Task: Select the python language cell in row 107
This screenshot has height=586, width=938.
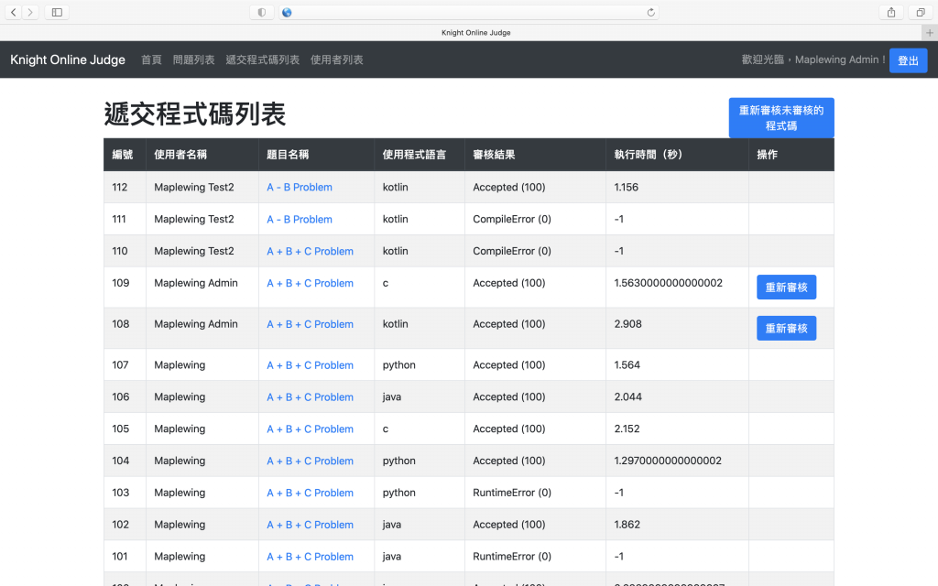Action: pos(420,364)
